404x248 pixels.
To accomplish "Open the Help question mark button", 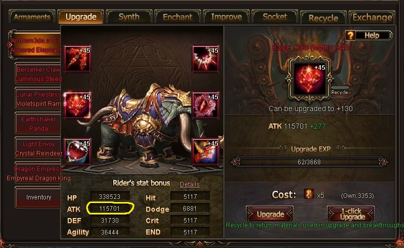I will (350, 35).
